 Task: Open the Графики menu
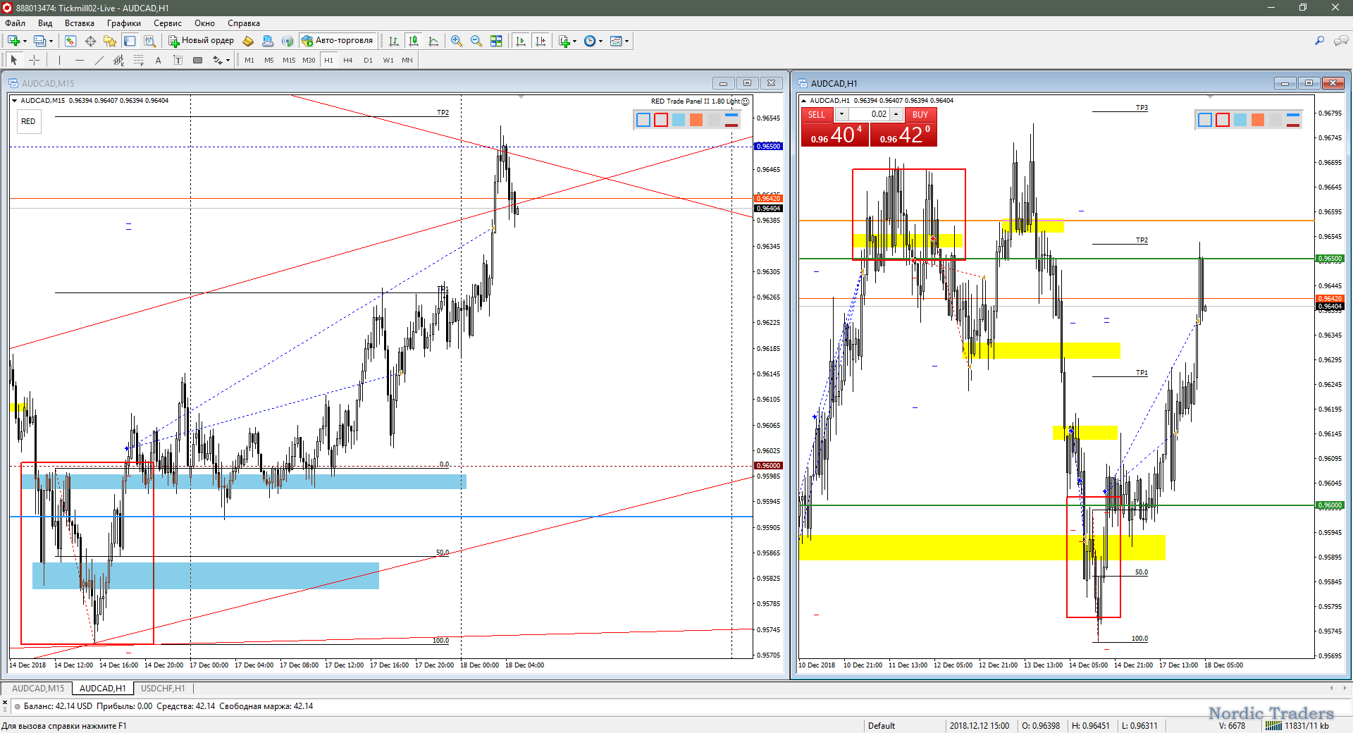tap(124, 23)
